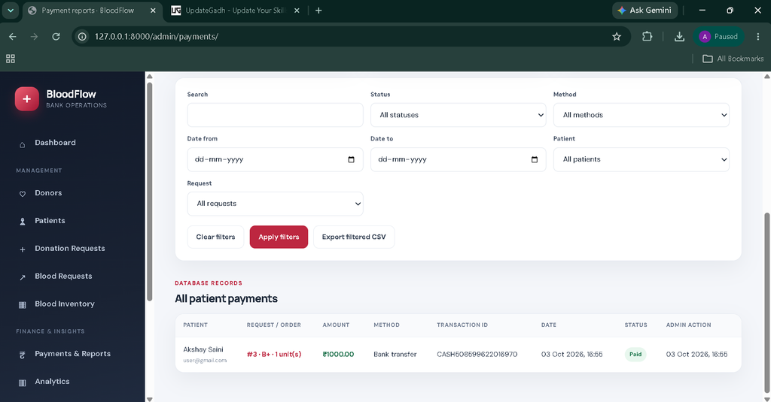Image resolution: width=771 pixels, height=402 pixels.
Task: Expand the Request dropdown All requests
Action: 275,204
